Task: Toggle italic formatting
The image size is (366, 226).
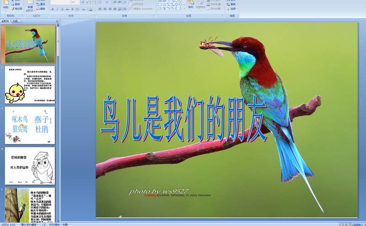Action: [x=57, y=9]
